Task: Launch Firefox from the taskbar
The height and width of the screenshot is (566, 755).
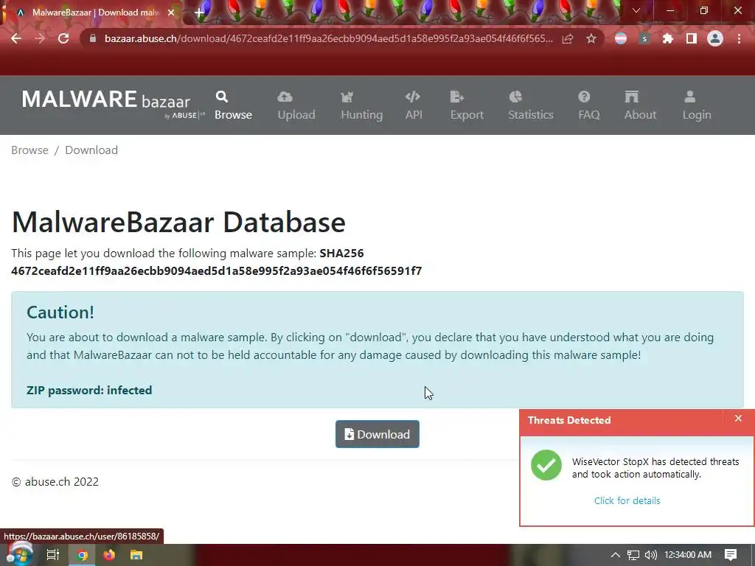Action: [x=109, y=555]
